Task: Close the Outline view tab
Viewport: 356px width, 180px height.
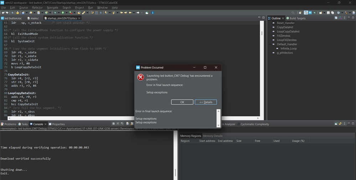Action: click(283, 18)
